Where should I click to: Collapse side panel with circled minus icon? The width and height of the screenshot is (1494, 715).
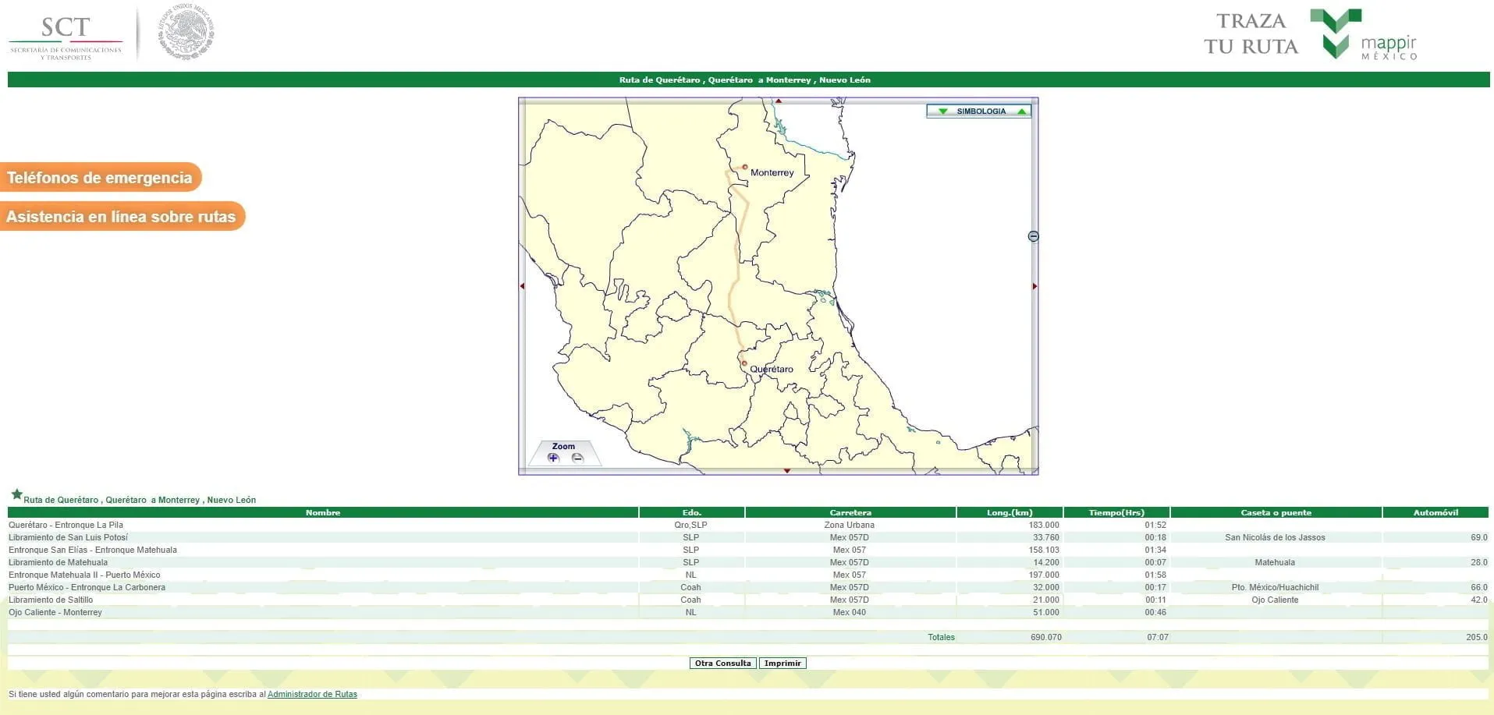pos(1033,236)
